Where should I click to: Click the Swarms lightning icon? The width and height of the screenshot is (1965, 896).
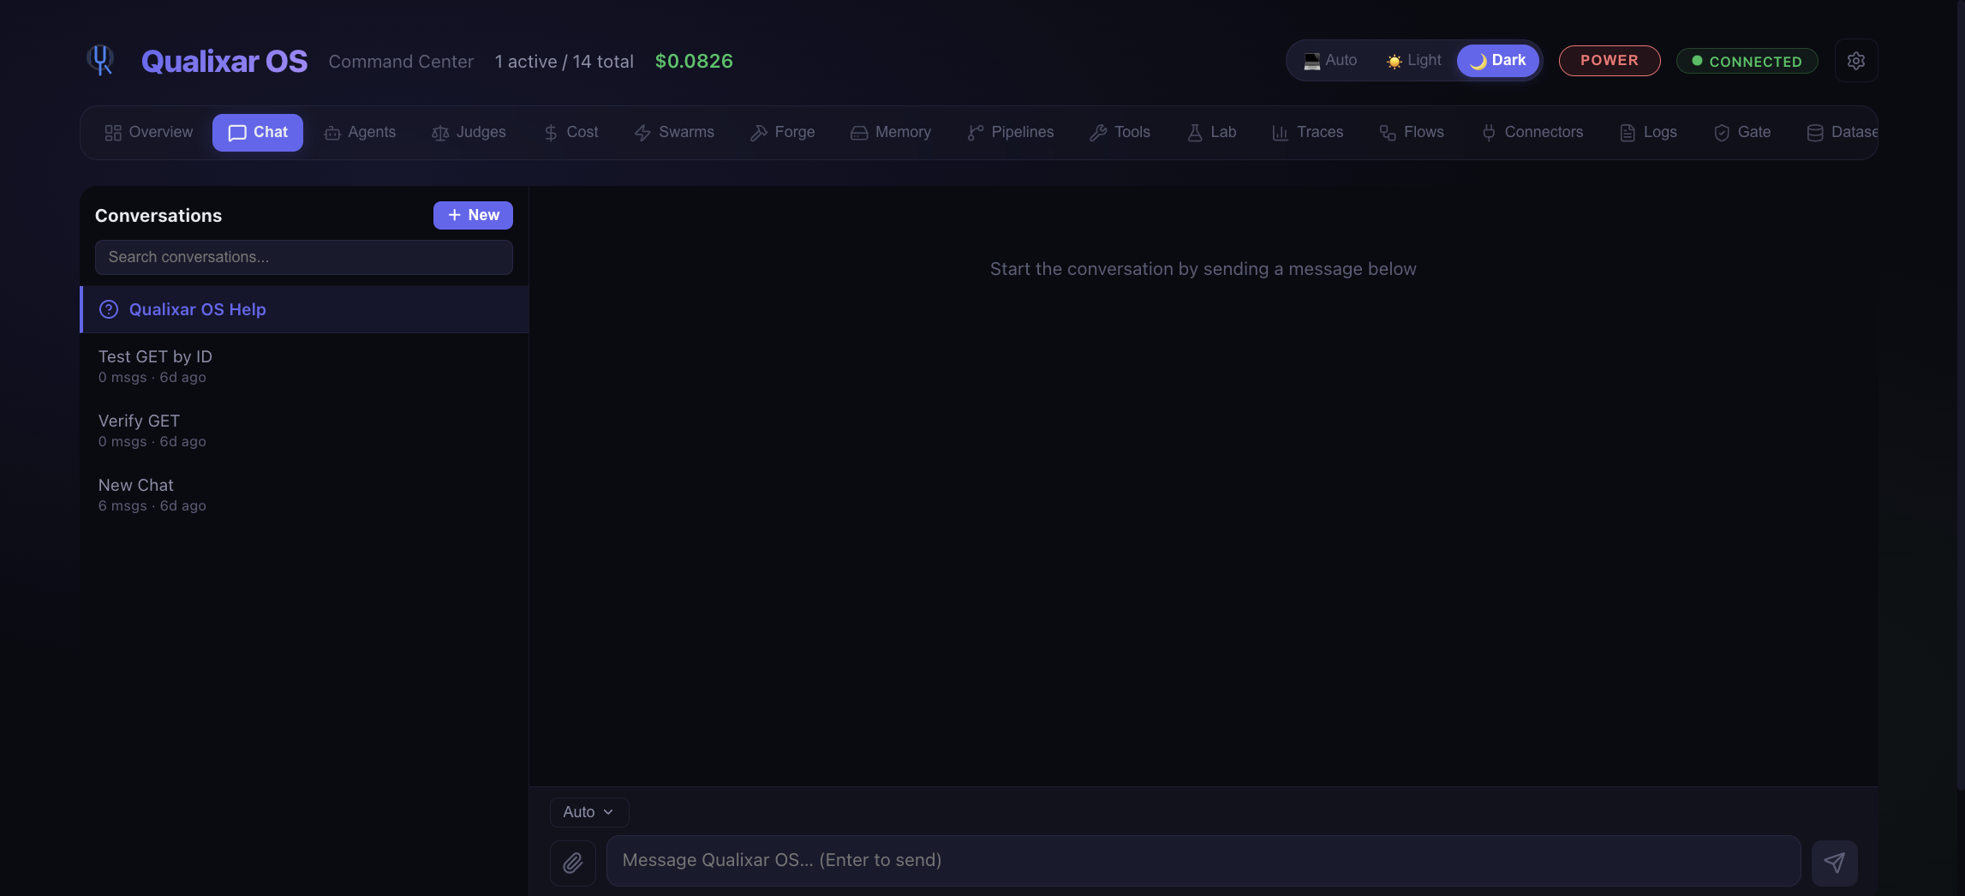(642, 133)
